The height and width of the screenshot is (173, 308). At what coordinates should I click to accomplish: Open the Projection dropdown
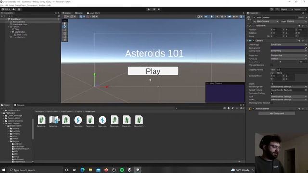(x=289, y=55)
